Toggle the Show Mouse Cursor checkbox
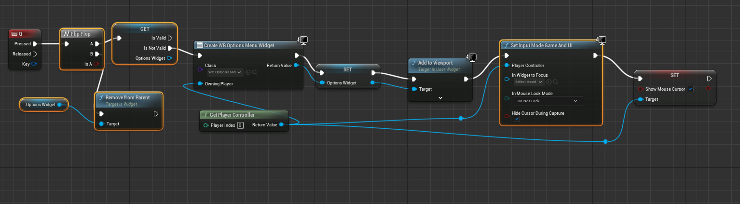 (690, 89)
